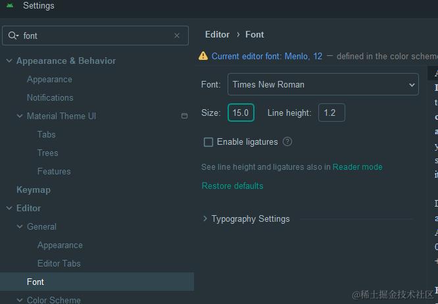Screen dimensions: 438x304
Task: Select General under Editor
Action: point(41,226)
